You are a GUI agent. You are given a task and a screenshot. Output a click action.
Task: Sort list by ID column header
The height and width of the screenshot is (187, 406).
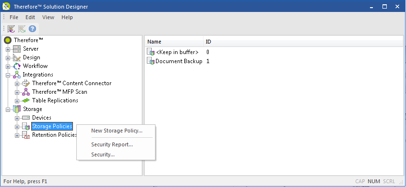[208, 42]
